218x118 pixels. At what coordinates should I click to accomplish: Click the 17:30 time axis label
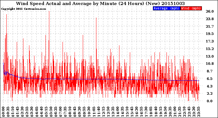146,112
